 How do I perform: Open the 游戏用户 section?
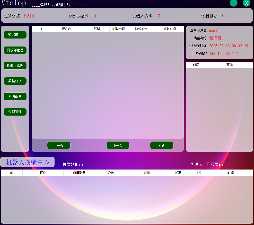[15, 35]
